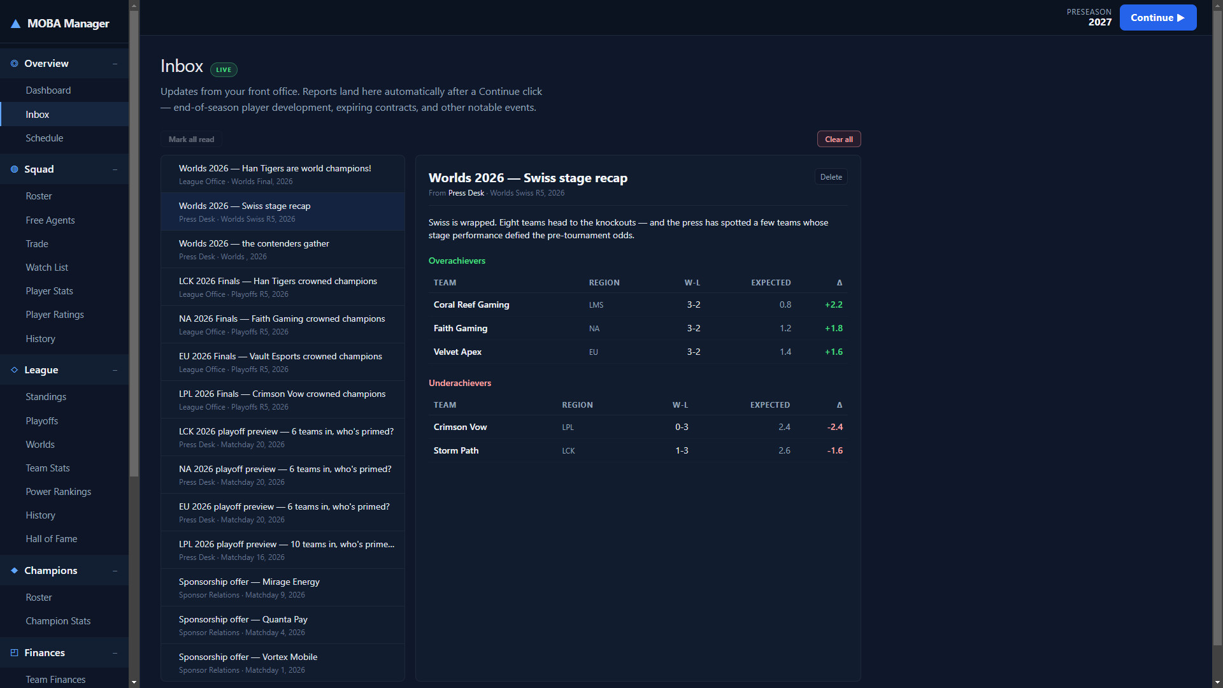Open Champion Stats
Screen dimensions: 1223x688
(x=64, y=621)
